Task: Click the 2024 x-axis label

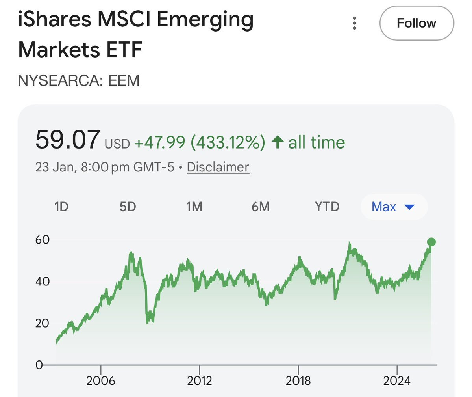Action: pos(397,380)
